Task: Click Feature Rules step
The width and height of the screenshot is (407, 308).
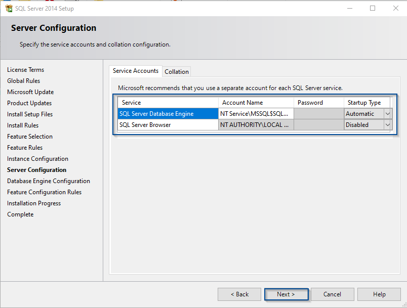Action: coord(25,148)
